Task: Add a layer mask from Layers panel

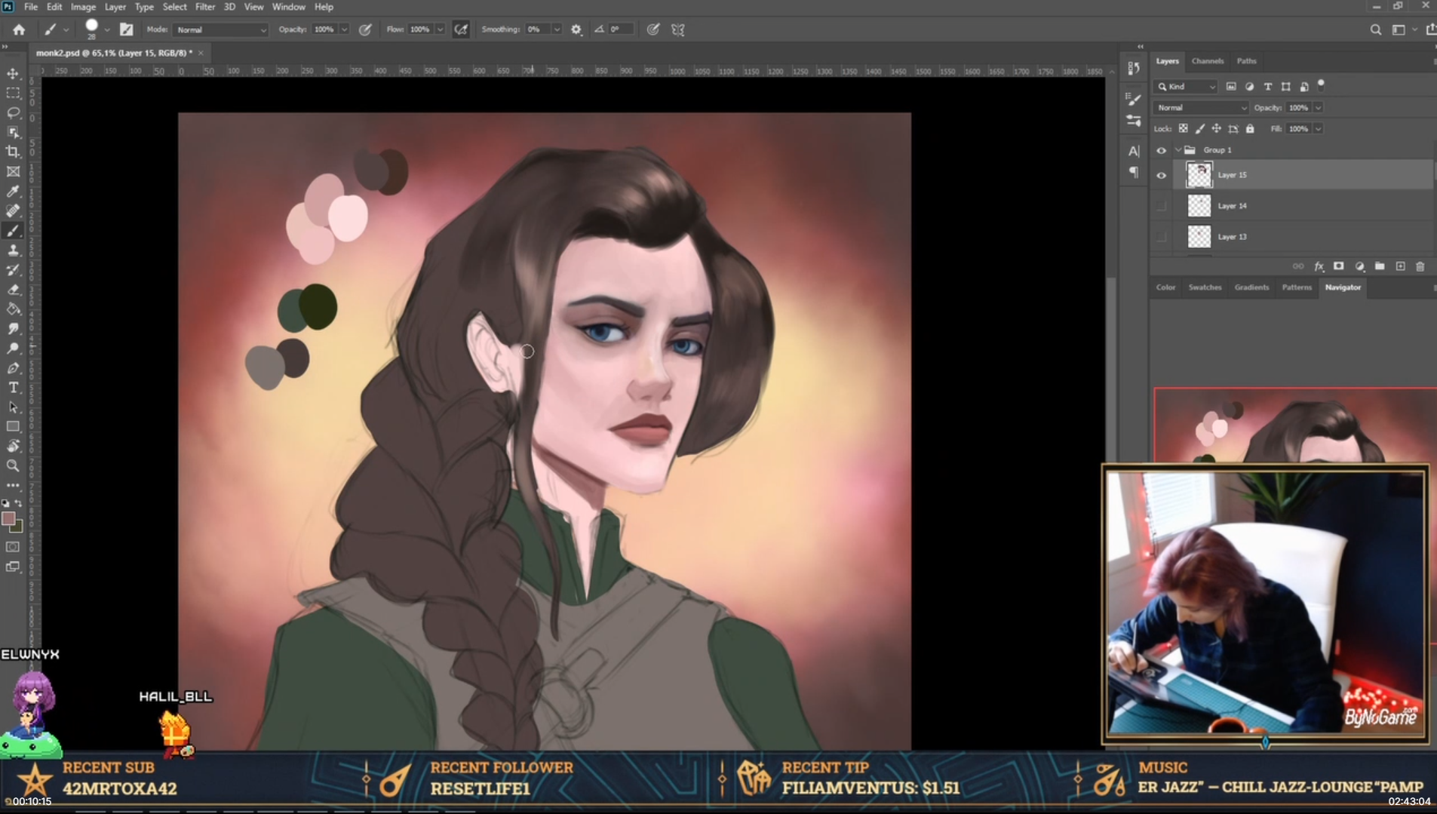Action: point(1338,266)
